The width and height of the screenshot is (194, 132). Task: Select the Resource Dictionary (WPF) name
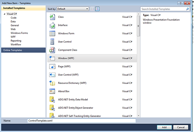click(x=72, y=83)
